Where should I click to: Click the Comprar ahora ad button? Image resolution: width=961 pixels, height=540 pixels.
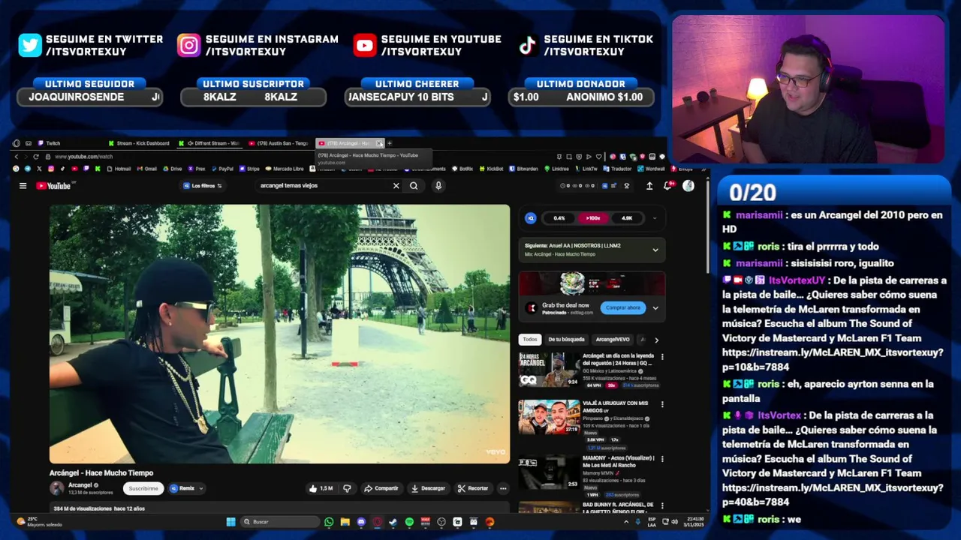point(623,307)
